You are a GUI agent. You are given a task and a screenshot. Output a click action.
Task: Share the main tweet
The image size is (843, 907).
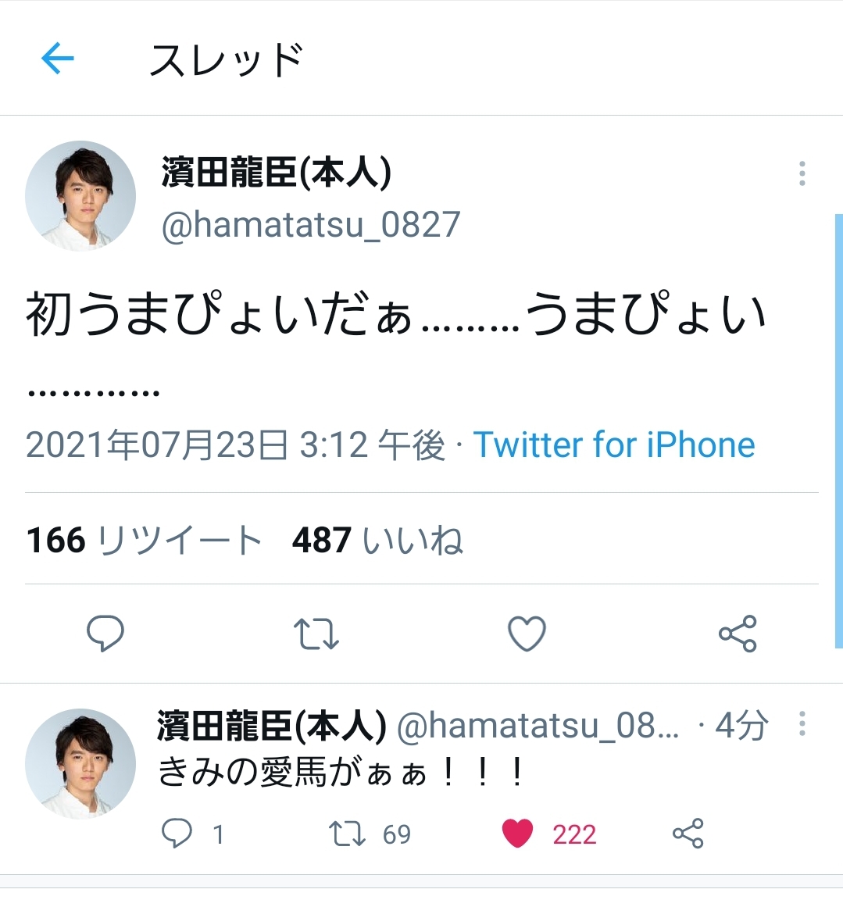click(738, 634)
